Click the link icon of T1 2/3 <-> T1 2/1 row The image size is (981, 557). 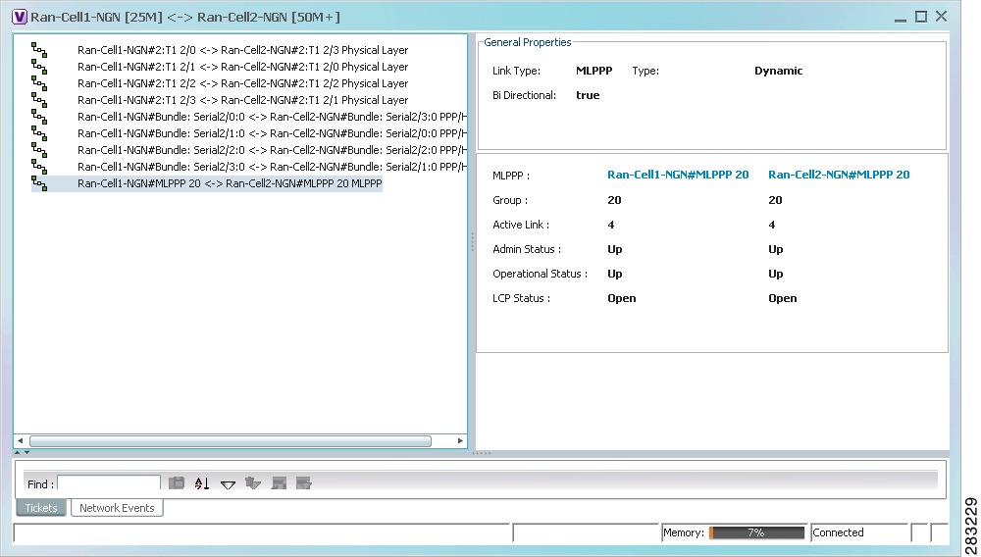click(39, 100)
